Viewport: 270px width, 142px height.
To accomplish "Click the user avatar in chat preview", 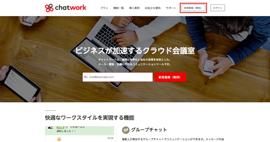I will coord(51,127).
